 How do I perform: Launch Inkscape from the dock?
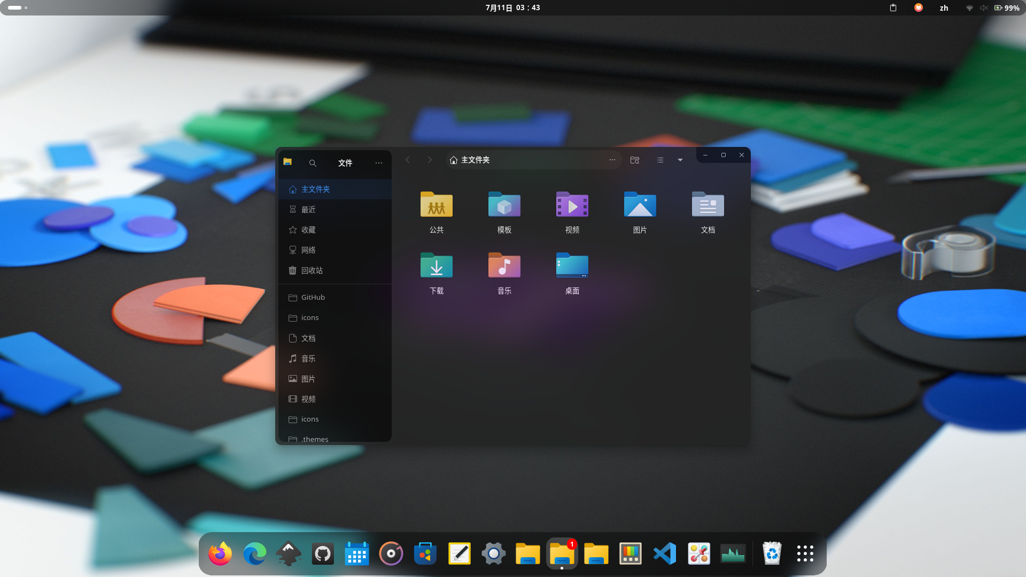point(288,553)
